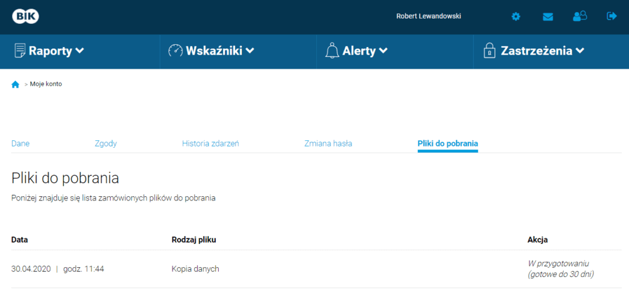This screenshot has width=629, height=293.
Task: Click the users profile icon
Action: pyautogui.click(x=580, y=16)
